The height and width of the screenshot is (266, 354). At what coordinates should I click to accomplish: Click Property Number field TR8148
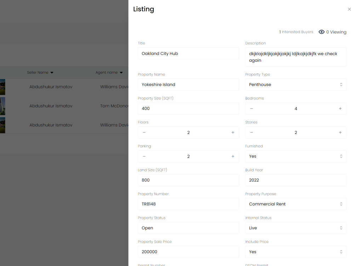coord(188,204)
